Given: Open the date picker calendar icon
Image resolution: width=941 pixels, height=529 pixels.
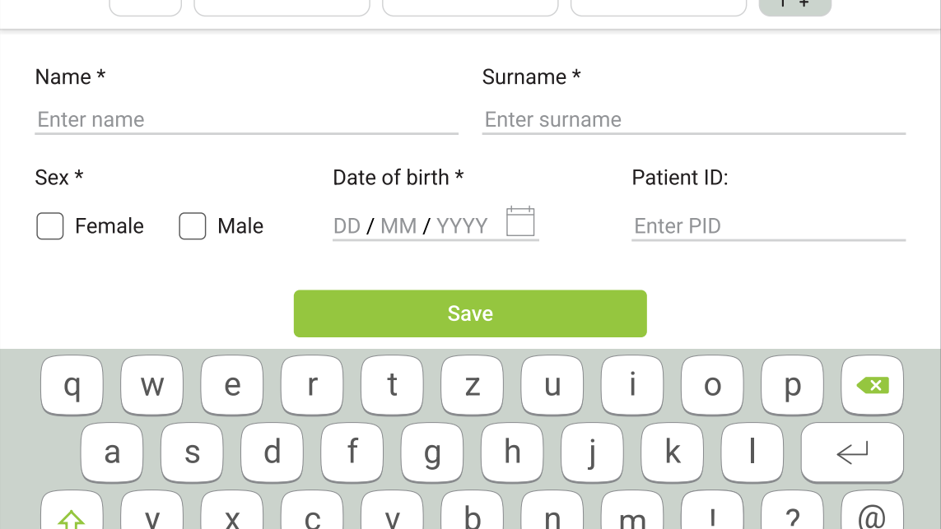Looking at the screenshot, I should [520, 220].
